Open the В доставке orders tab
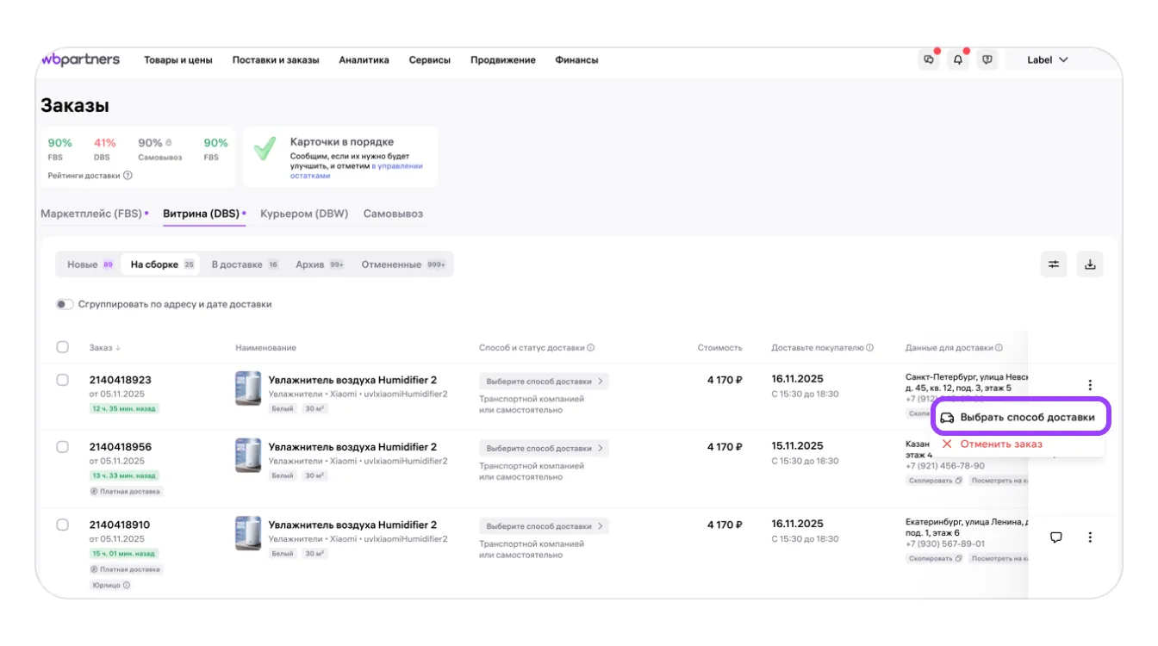Image resolution: width=1158 pixels, height=646 pixels. 245,264
